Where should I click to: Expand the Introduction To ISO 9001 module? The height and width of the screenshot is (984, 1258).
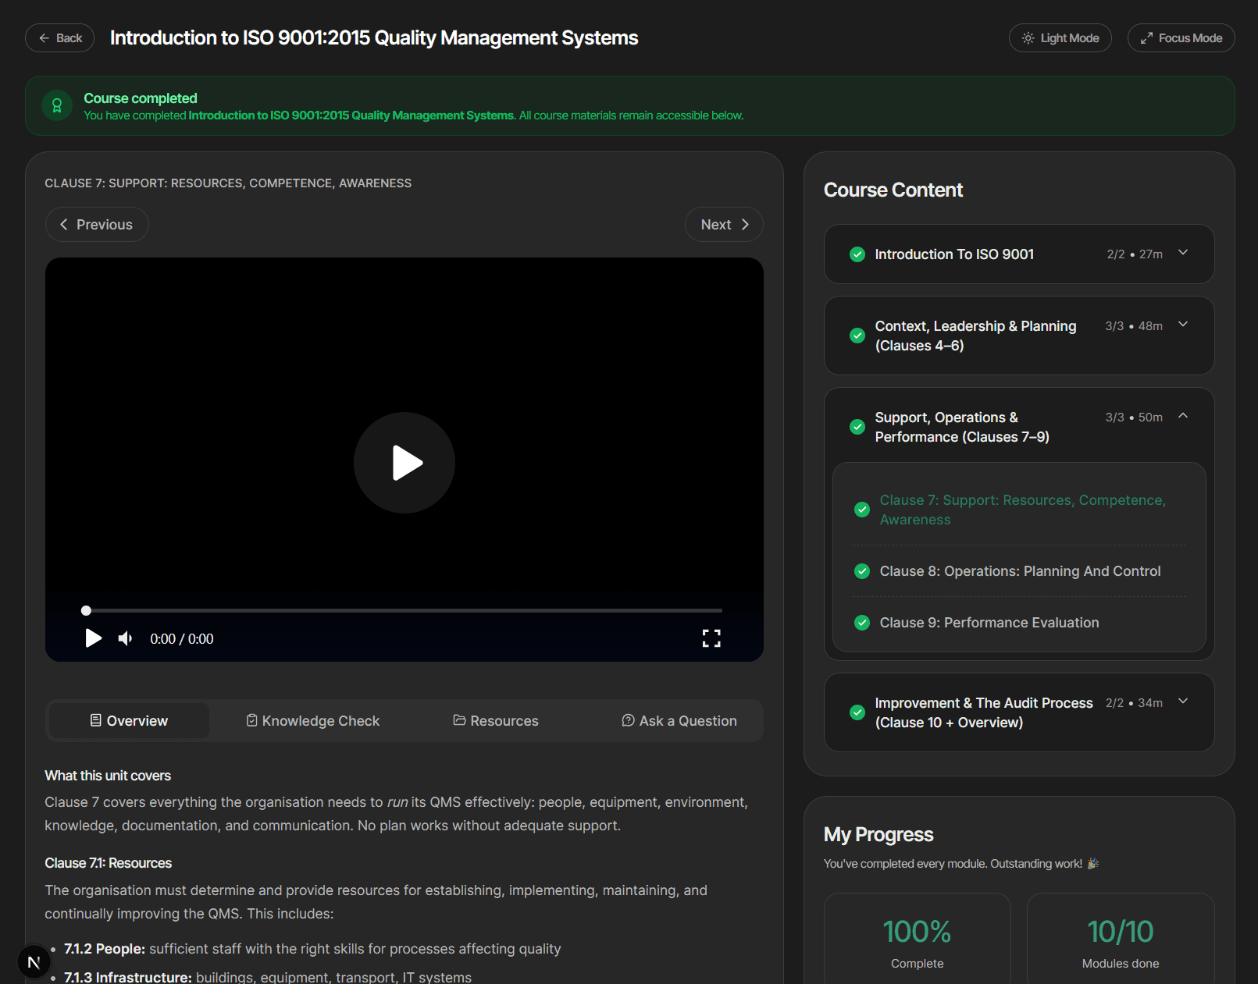point(1019,254)
